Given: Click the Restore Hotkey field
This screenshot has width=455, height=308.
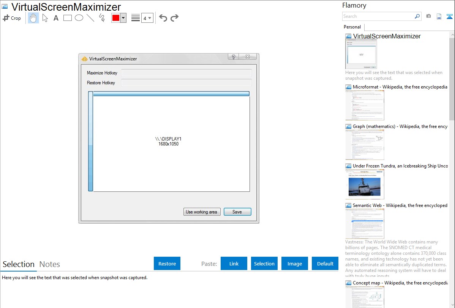Looking at the screenshot, I should (x=186, y=83).
